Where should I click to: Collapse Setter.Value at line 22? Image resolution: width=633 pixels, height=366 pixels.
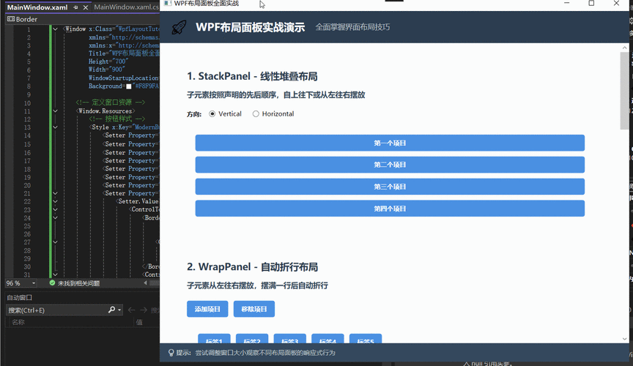(55, 201)
